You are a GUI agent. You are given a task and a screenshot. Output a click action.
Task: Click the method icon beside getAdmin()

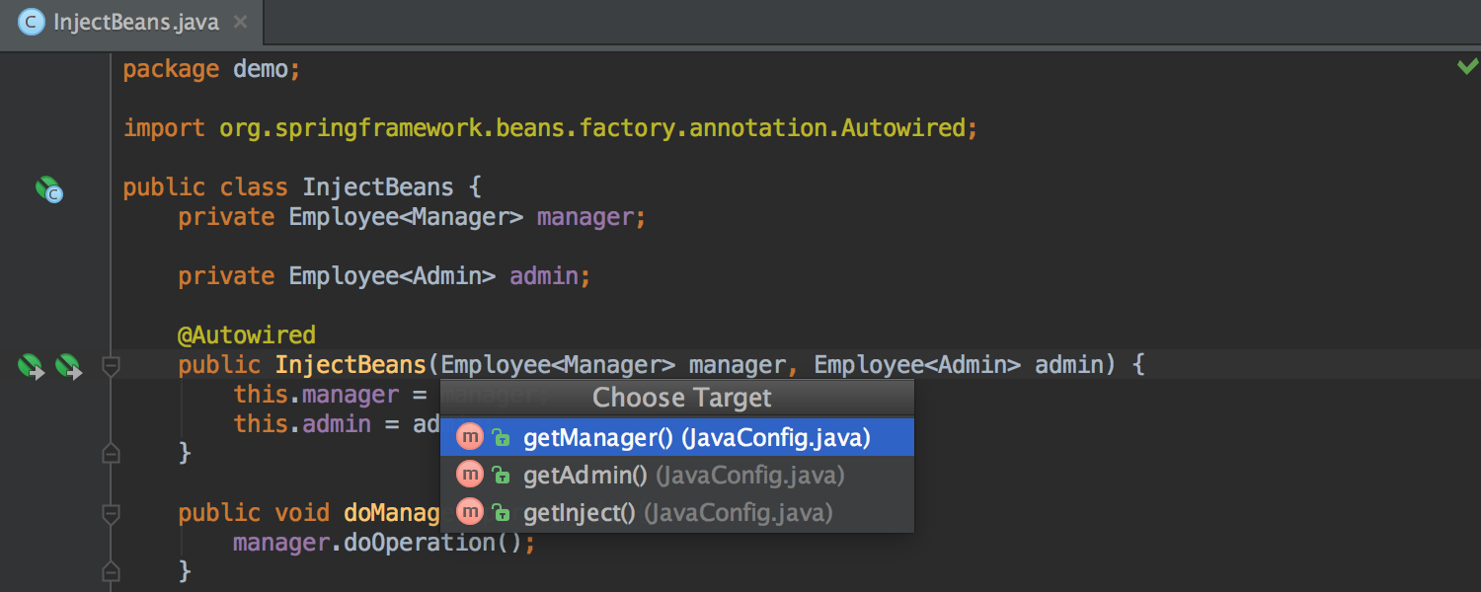click(470, 474)
